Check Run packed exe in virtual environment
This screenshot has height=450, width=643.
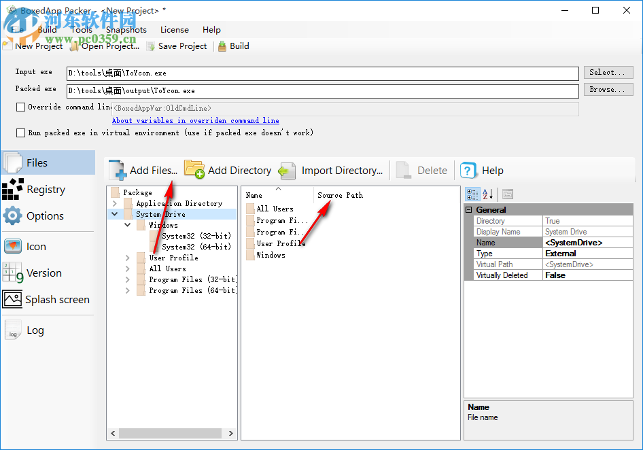[x=20, y=133]
